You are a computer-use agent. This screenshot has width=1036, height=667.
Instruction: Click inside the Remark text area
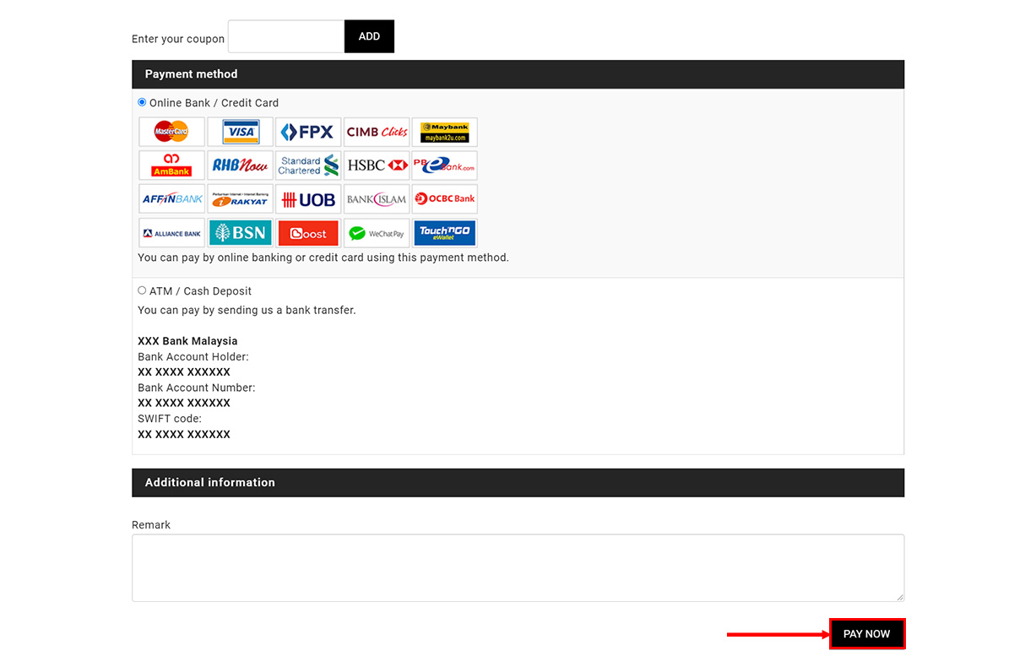(x=518, y=567)
